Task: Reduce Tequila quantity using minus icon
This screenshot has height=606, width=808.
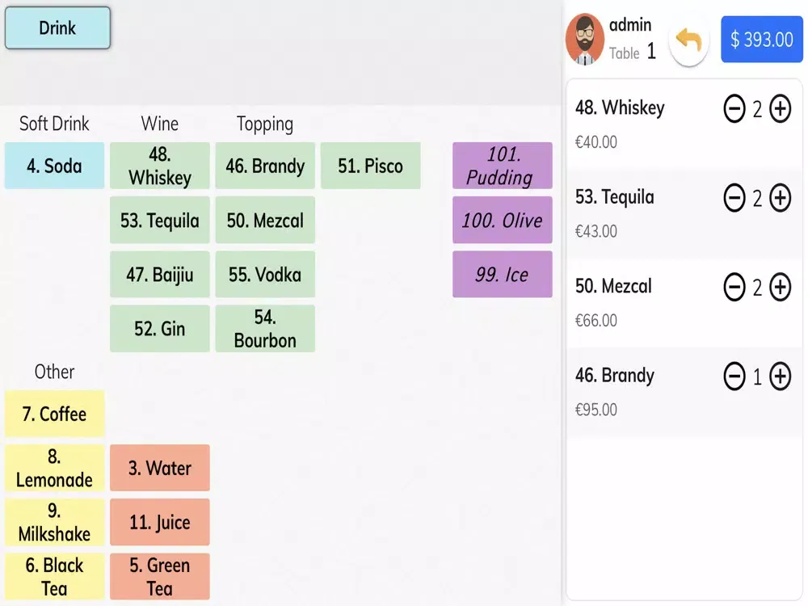Action: pos(734,198)
